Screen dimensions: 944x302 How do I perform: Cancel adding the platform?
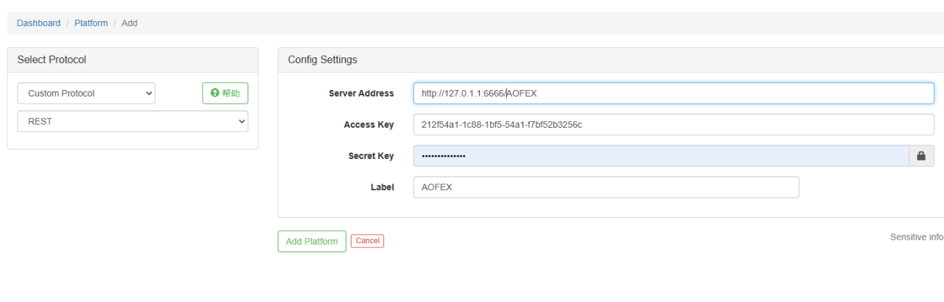[367, 241]
